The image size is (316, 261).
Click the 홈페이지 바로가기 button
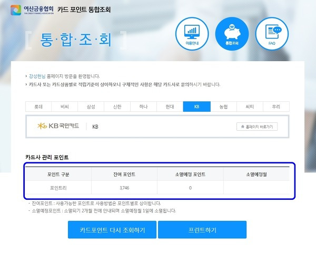(x=257, y=127)
